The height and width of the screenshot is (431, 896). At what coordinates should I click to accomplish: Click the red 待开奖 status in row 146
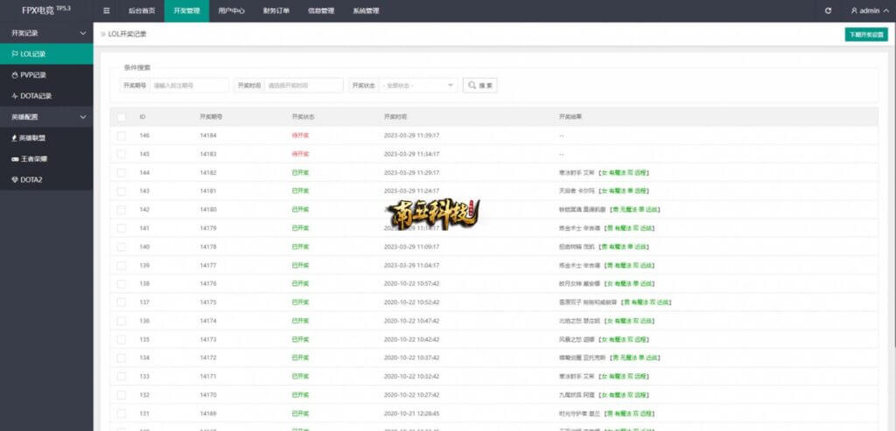click(x=300, y=136)
